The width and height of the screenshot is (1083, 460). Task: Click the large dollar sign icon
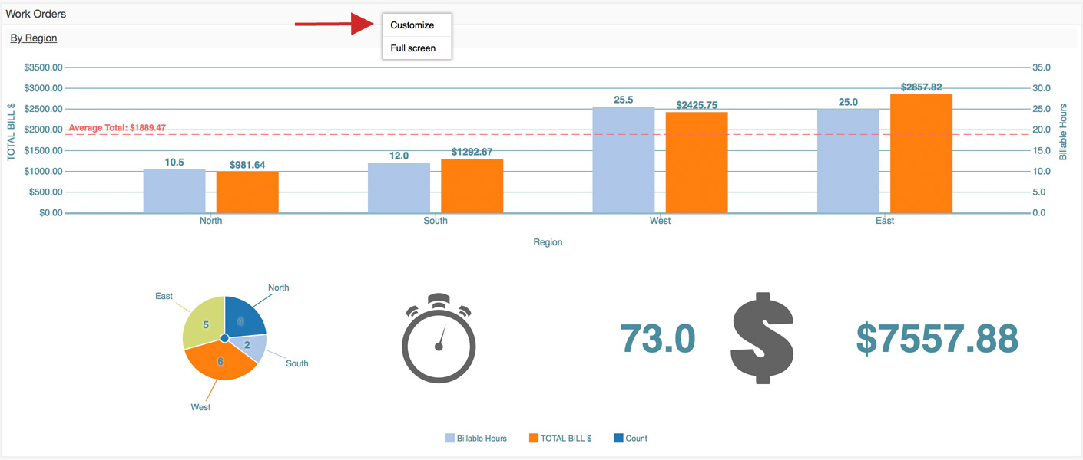761,338
